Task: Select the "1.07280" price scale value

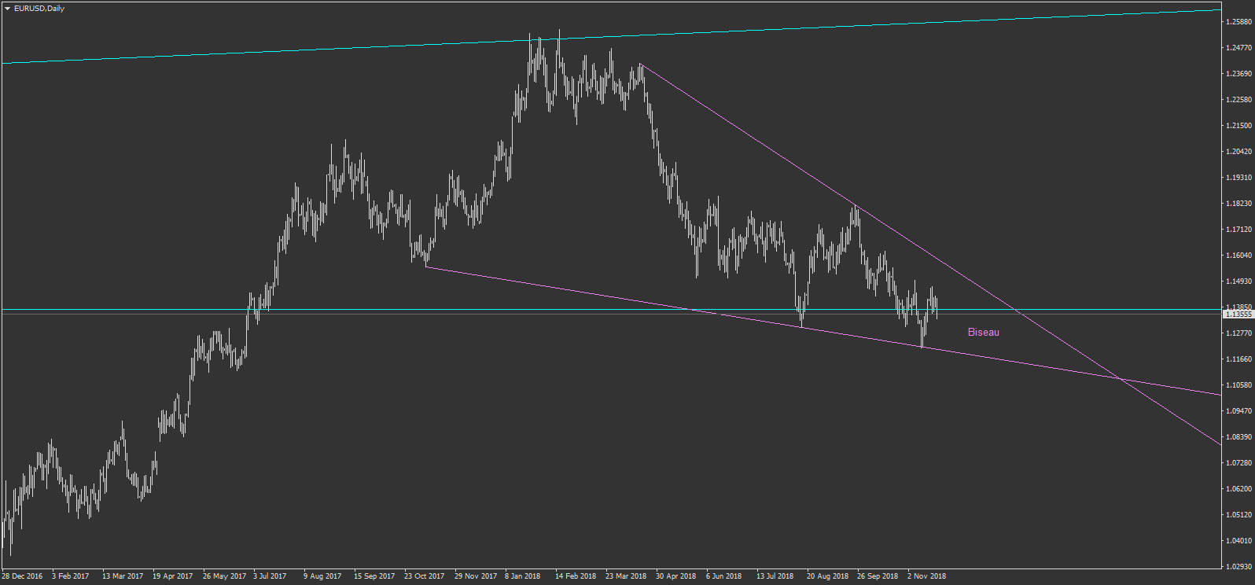Action: [1238, 463]
